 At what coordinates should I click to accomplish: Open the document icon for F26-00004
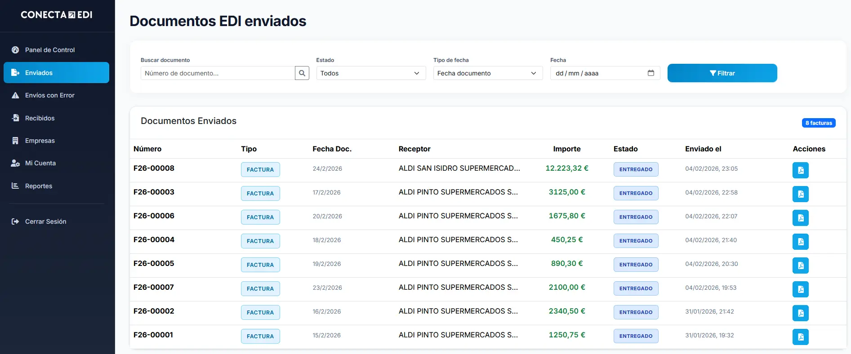coord(800,242)
